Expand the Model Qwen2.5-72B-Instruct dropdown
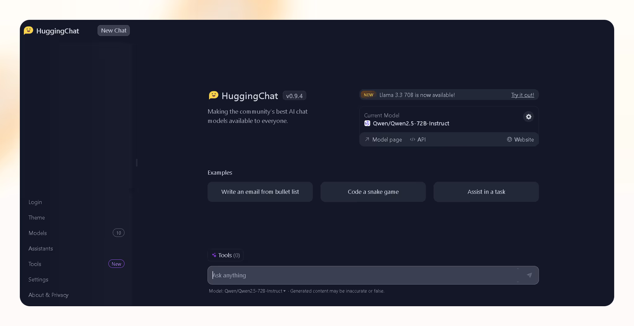This screenshot has height=326, width=634. [247, 291]
